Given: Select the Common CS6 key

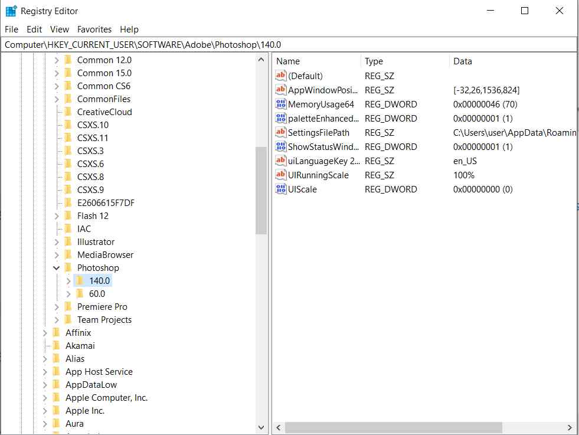Looking at the screenshot, I should [x=103, y=86].
